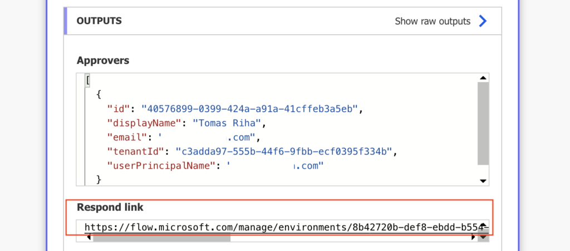Click the Approvers label
Viewport: 570px width, 251px height.
[103, 60]
